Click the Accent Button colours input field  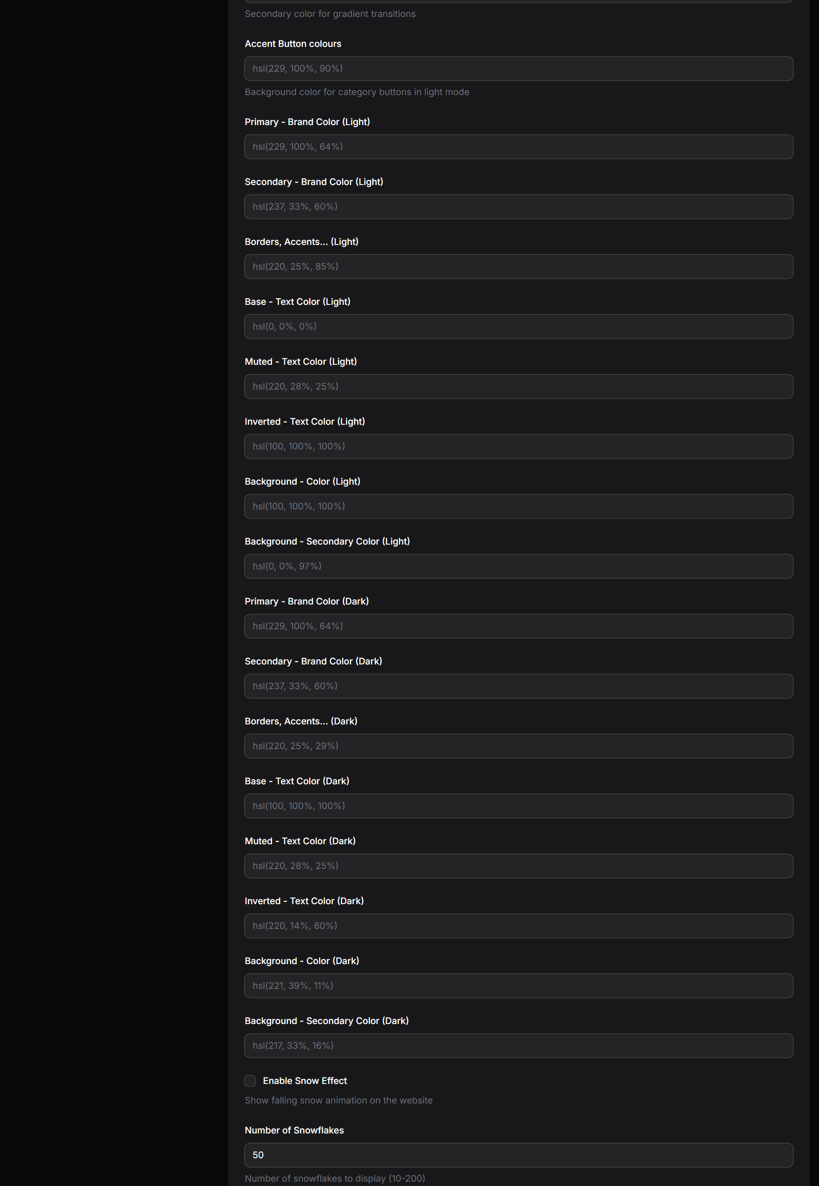point(518,69)
